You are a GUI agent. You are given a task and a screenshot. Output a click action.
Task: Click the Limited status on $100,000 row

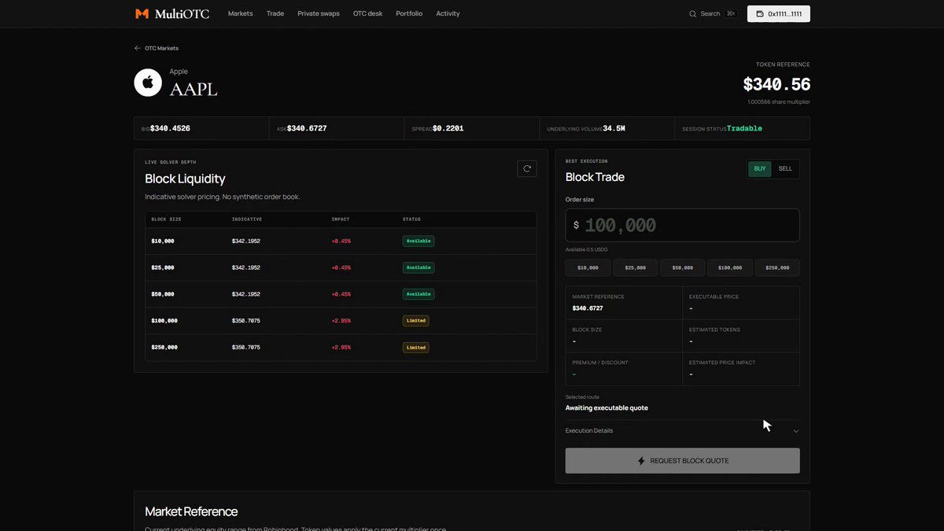tap(416, 320)
